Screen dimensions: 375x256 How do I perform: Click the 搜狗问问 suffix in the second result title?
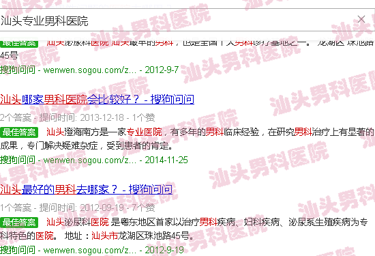point(151,189)
